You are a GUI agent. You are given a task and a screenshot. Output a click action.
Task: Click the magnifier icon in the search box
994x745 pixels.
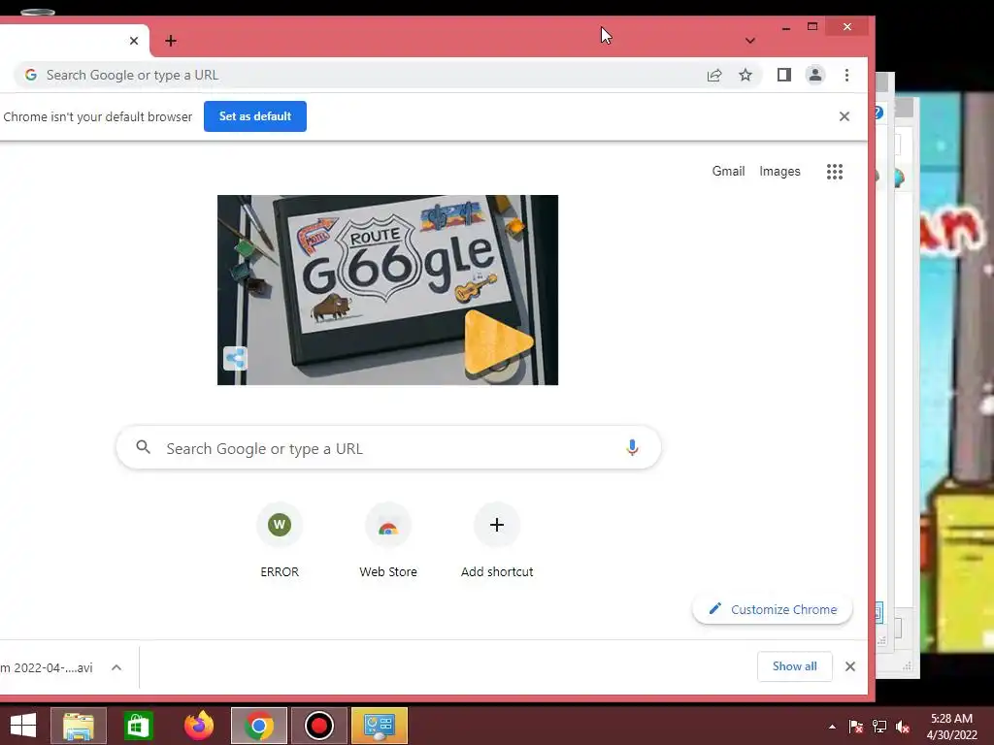click(144, 447)
